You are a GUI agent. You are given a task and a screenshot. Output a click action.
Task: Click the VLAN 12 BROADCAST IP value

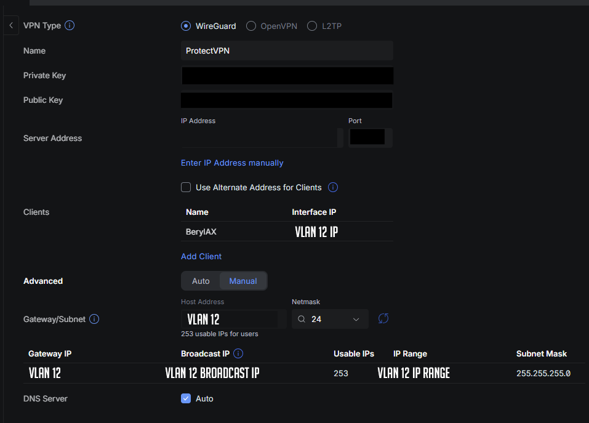(212, 373)
